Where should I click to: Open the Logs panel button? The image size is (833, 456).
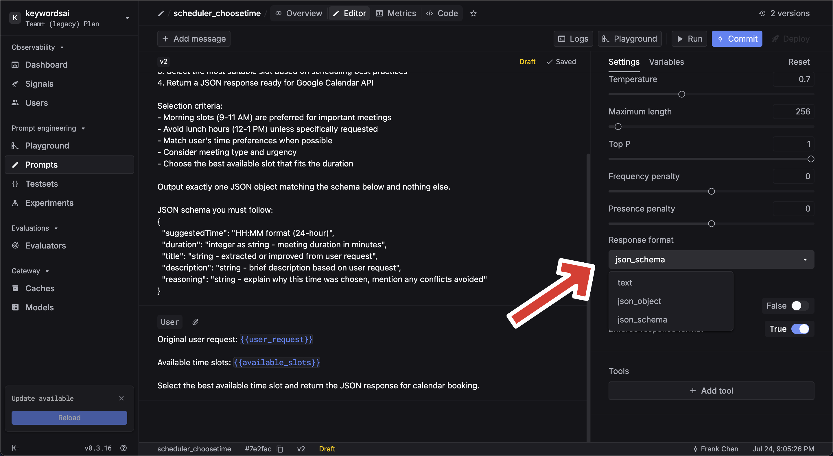click(573, 39)
